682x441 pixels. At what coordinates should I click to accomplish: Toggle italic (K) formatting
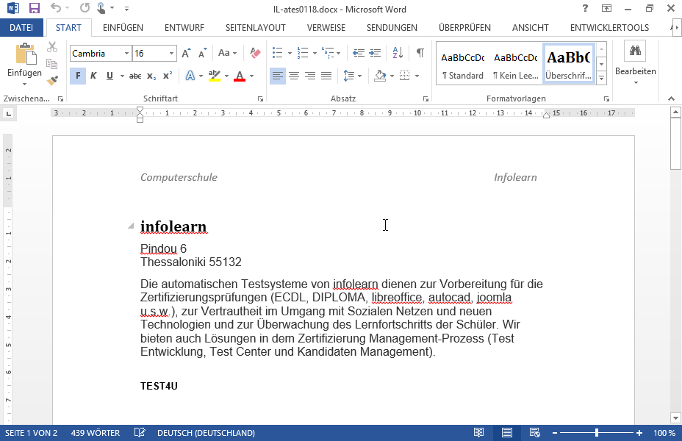tap(93, 76)
